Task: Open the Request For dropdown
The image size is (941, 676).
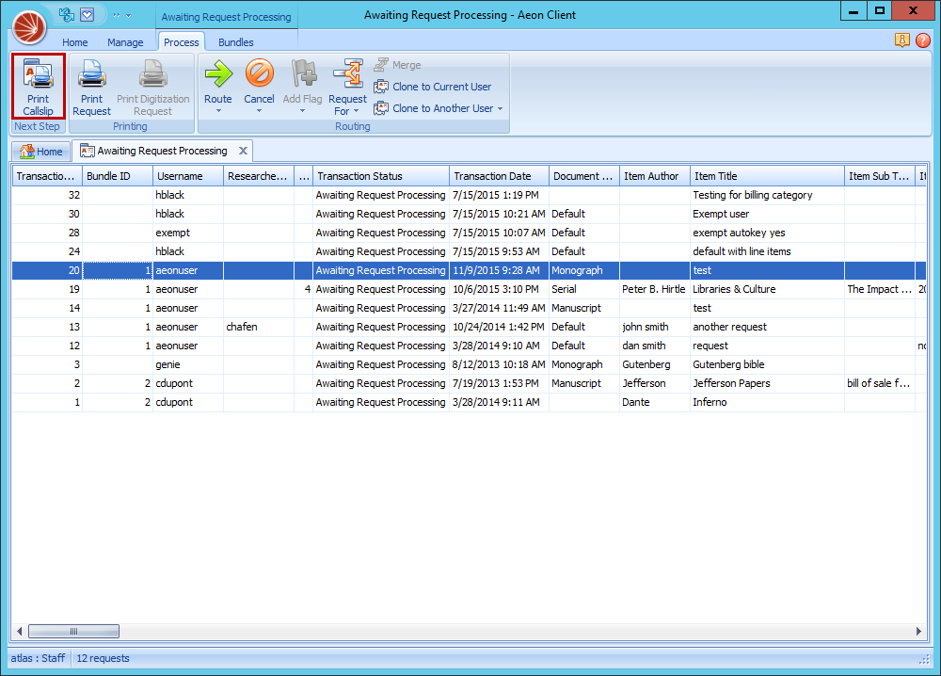Action: [356, 111]
